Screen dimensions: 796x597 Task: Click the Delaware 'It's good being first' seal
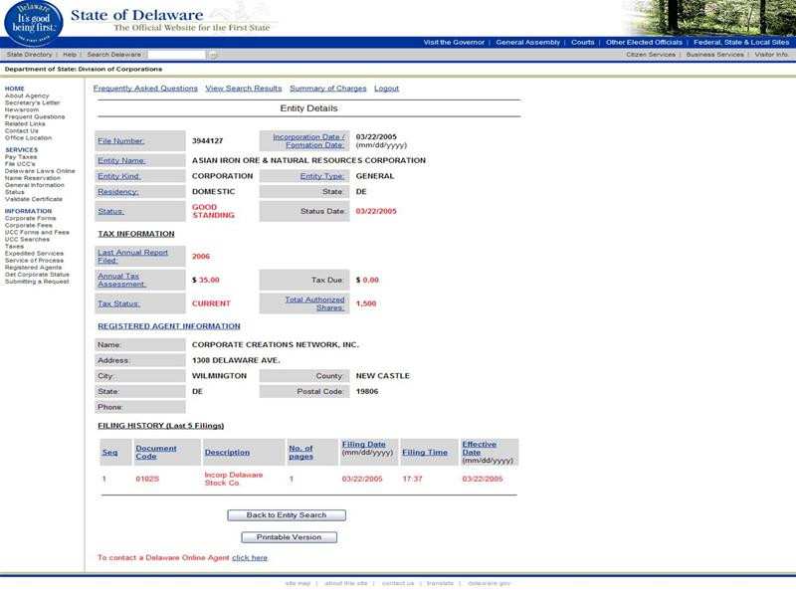(36, 22)
